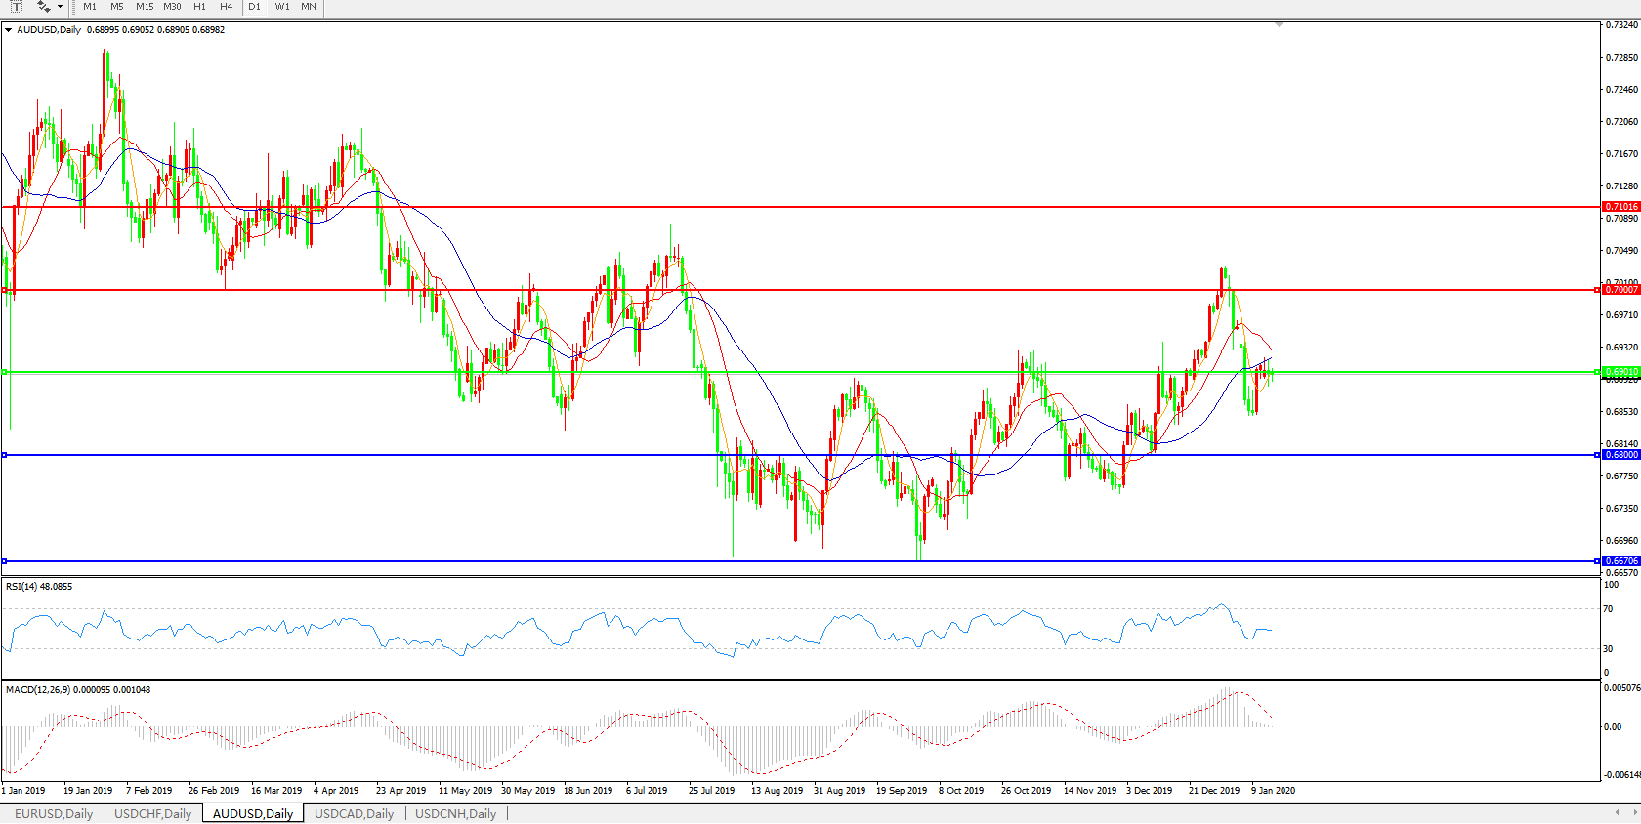Image resolution: width=1641 pixels, height=824 pixels.
Task: Select the H1 timeframe button
Action: (199, 7)
